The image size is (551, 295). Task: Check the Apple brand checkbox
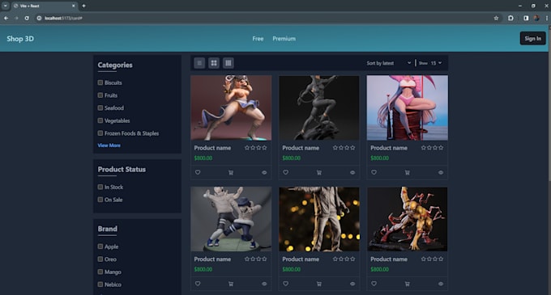[x=100, y=247]
